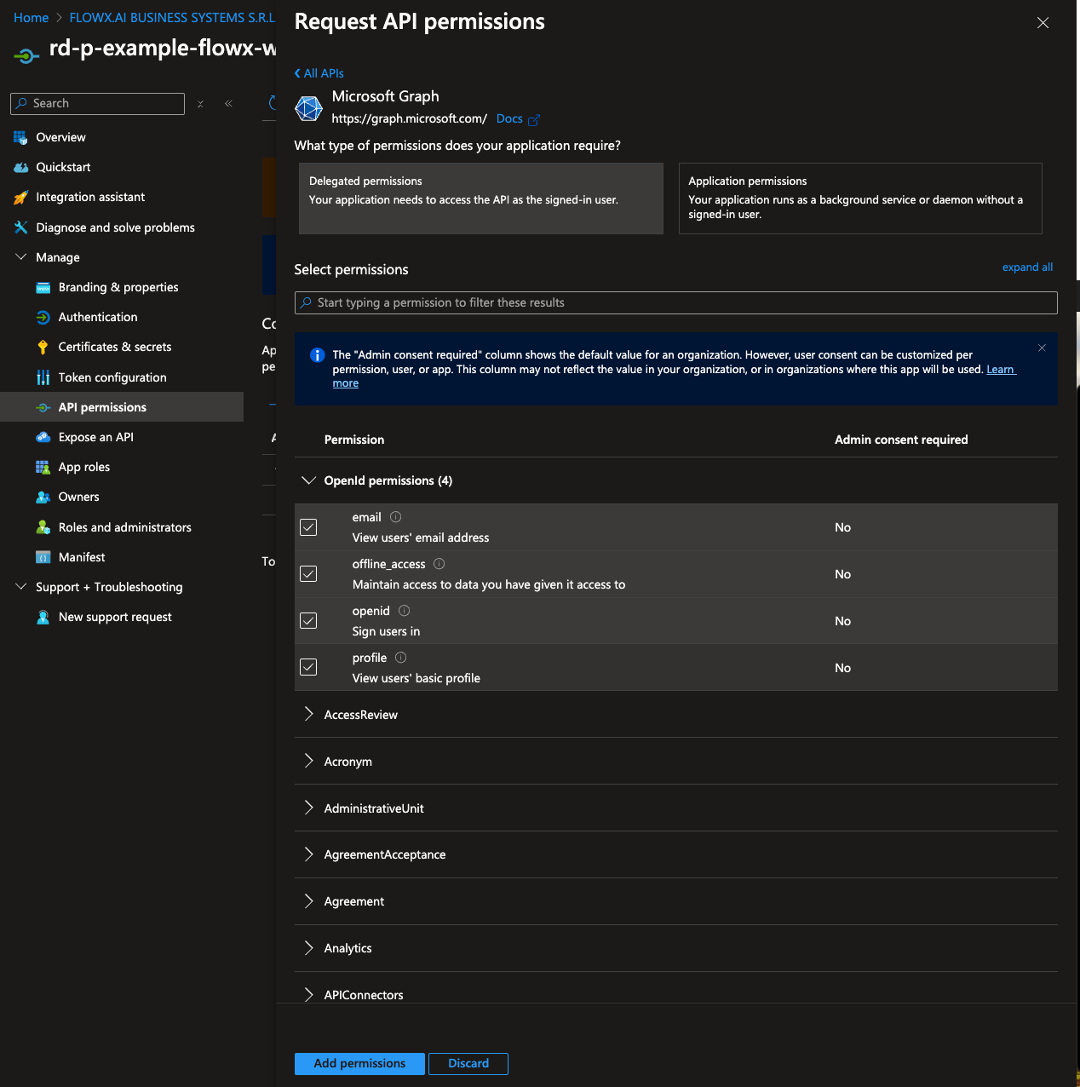Click the Home breadcrumb link
Image resolution: width=1080 pixels, height=1087 pixels.
click(x=32, y=18)
